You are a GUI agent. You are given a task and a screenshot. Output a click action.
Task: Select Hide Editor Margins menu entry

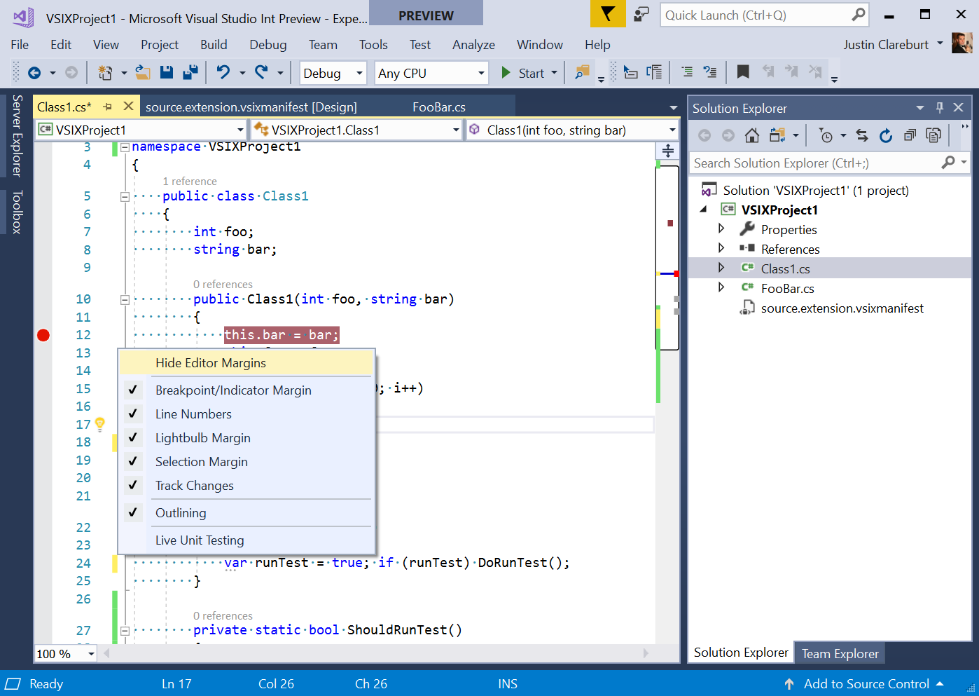(x=247, y=363)
